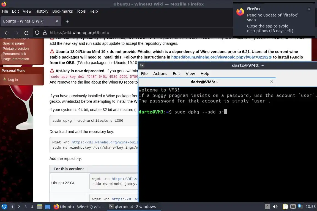Switch to virtual desktop 2
317x211 pixels.
coord(19,207)
